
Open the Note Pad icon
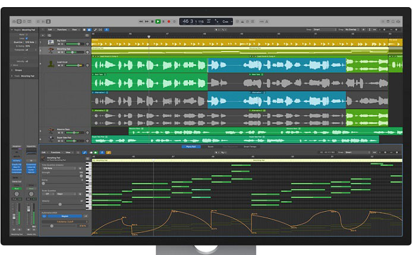[x=388, y=21]
